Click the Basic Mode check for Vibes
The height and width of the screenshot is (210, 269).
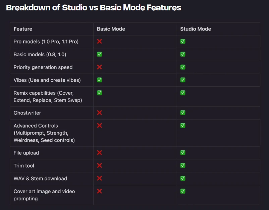click(x=100, y=80)
